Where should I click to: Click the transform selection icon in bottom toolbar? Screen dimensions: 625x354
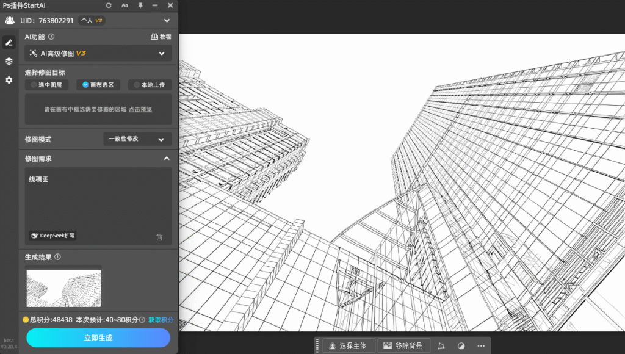tap(441, 346)
